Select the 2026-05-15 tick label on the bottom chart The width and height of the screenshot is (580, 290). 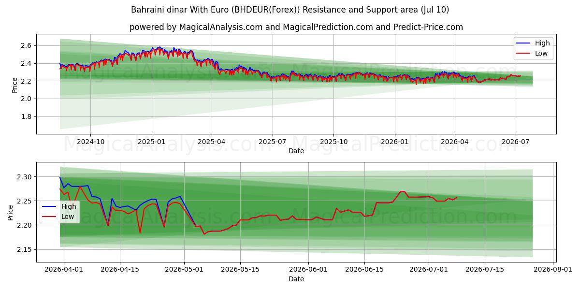240,270
